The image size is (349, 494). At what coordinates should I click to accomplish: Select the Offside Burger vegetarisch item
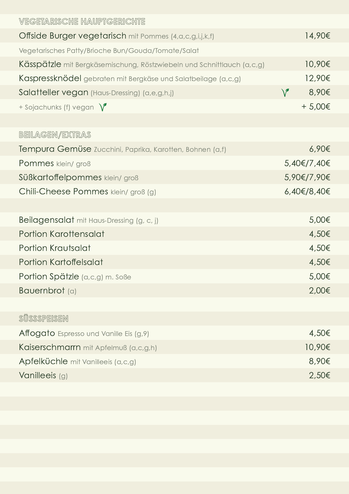[73, 36]
